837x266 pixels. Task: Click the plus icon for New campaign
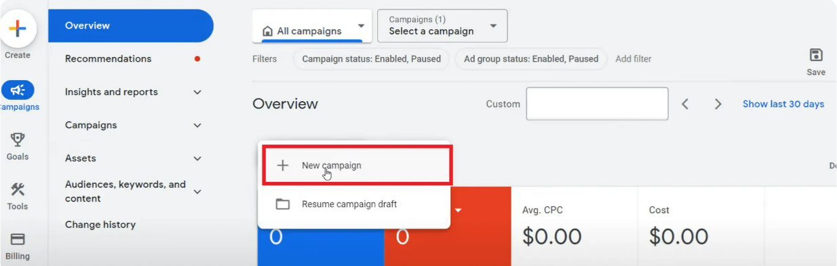click(284, 166)
